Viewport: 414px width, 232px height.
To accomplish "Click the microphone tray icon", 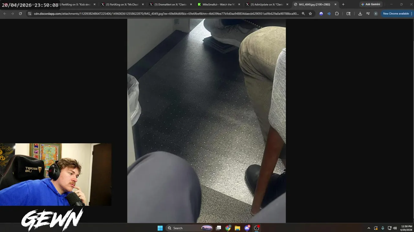I will click(383, 228).
